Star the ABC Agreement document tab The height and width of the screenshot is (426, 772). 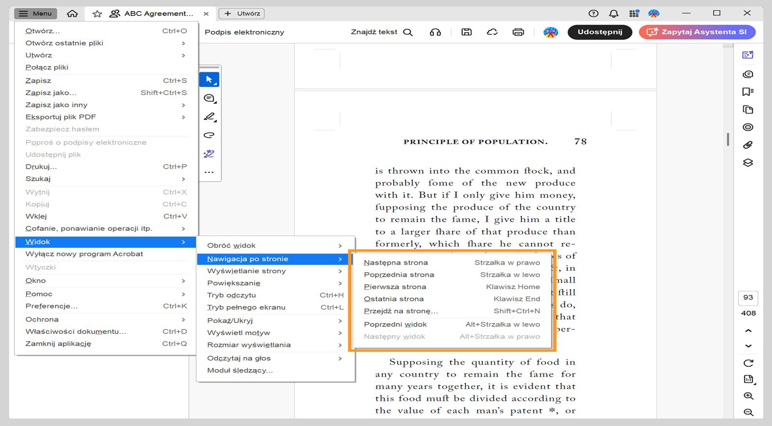[x=97, y=13]
